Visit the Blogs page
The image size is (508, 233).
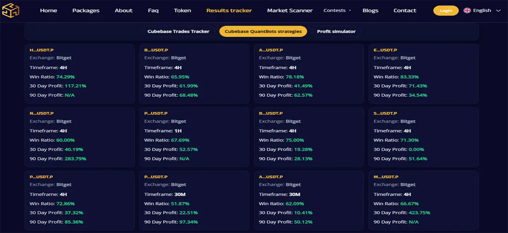coord(370,11)
